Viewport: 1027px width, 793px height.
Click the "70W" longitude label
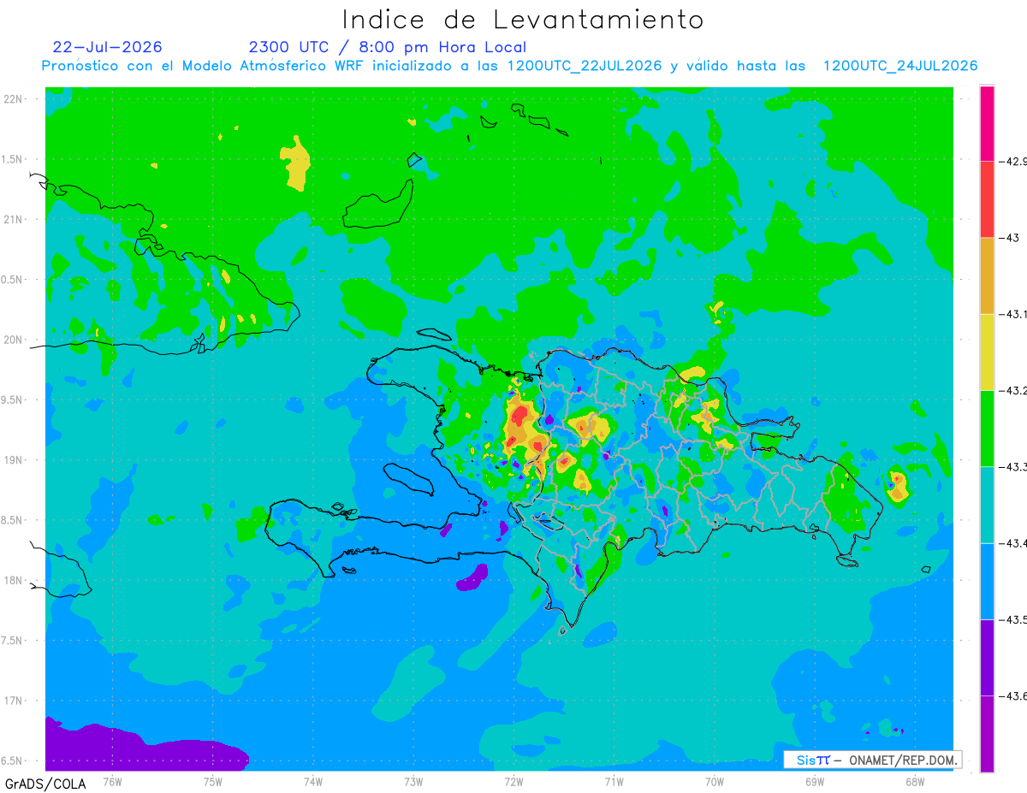(x=714, y=781)
